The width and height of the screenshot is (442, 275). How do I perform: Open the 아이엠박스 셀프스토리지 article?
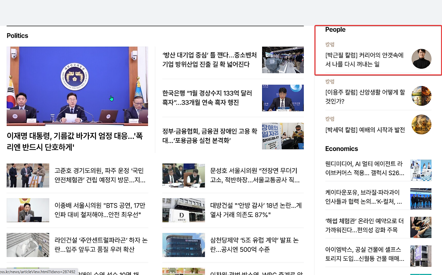click(365, 254)
